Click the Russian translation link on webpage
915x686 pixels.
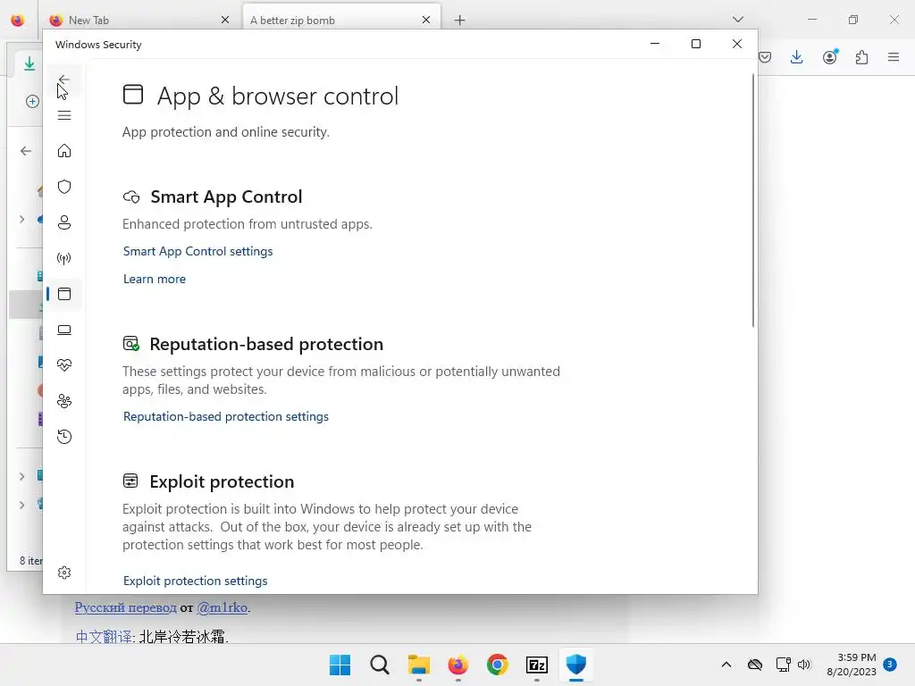pos(125,607)
